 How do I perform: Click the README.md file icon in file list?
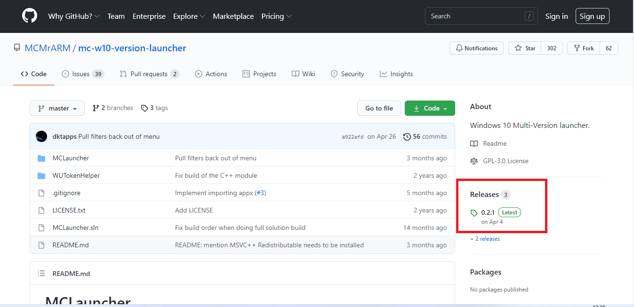41,245
